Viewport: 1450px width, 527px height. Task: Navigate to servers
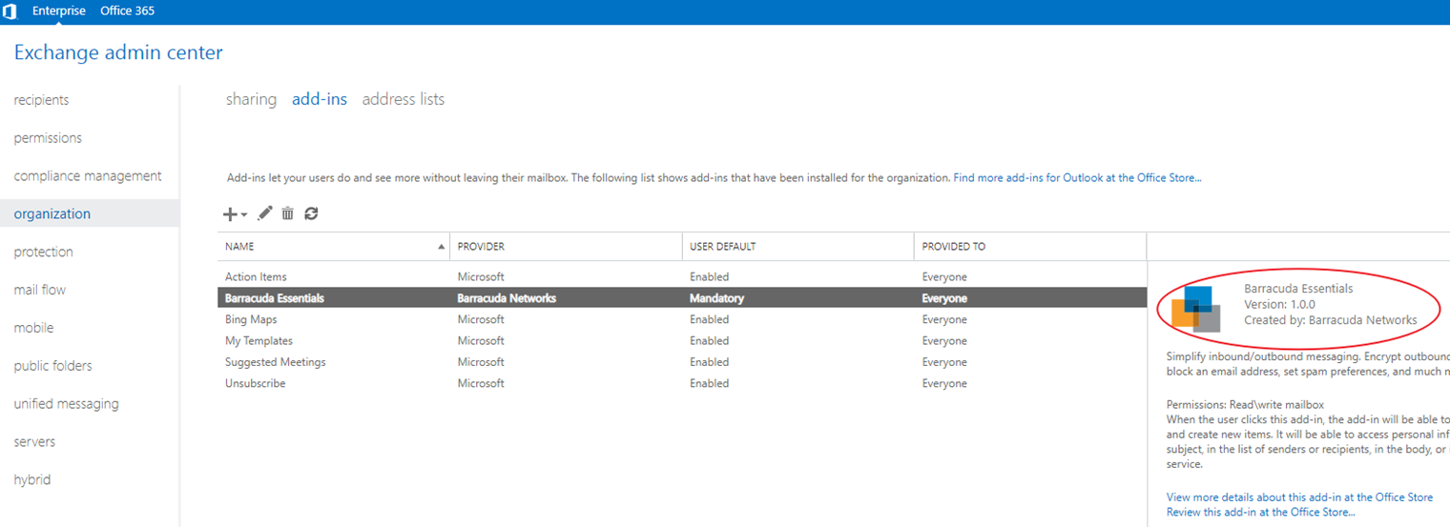(34, 442)
